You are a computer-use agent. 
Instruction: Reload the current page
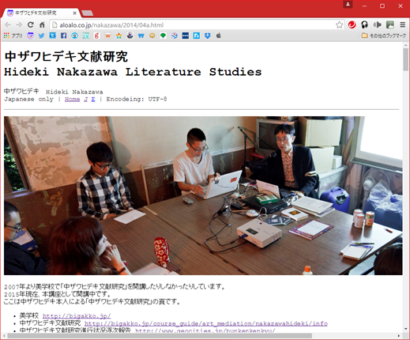pos(31,25)
